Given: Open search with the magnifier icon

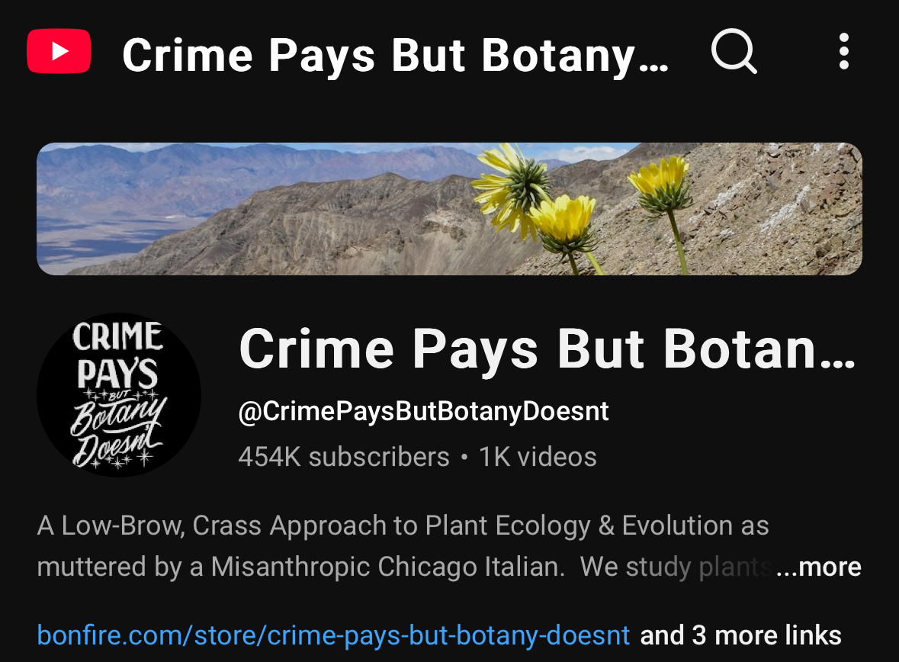Looking at the screenshot, I should [x=734, y=51].
